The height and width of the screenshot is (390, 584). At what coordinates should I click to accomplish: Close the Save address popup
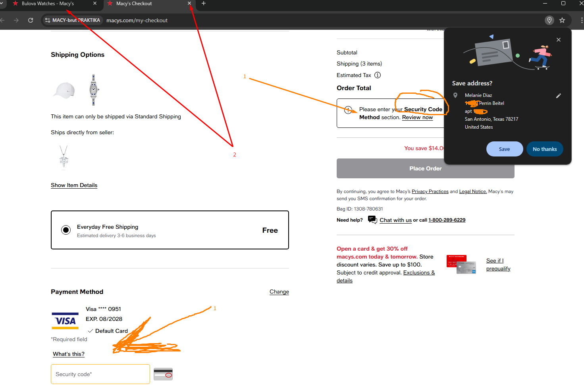tap(559, 40)
